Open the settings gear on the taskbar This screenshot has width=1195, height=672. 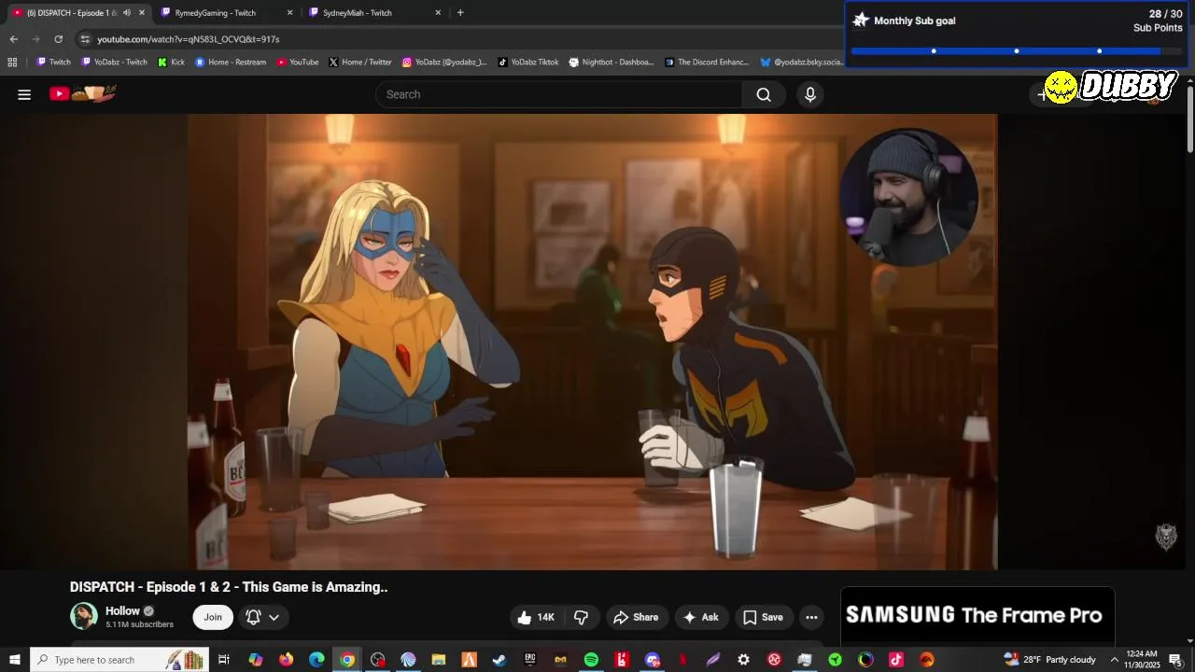coord(743,660)
